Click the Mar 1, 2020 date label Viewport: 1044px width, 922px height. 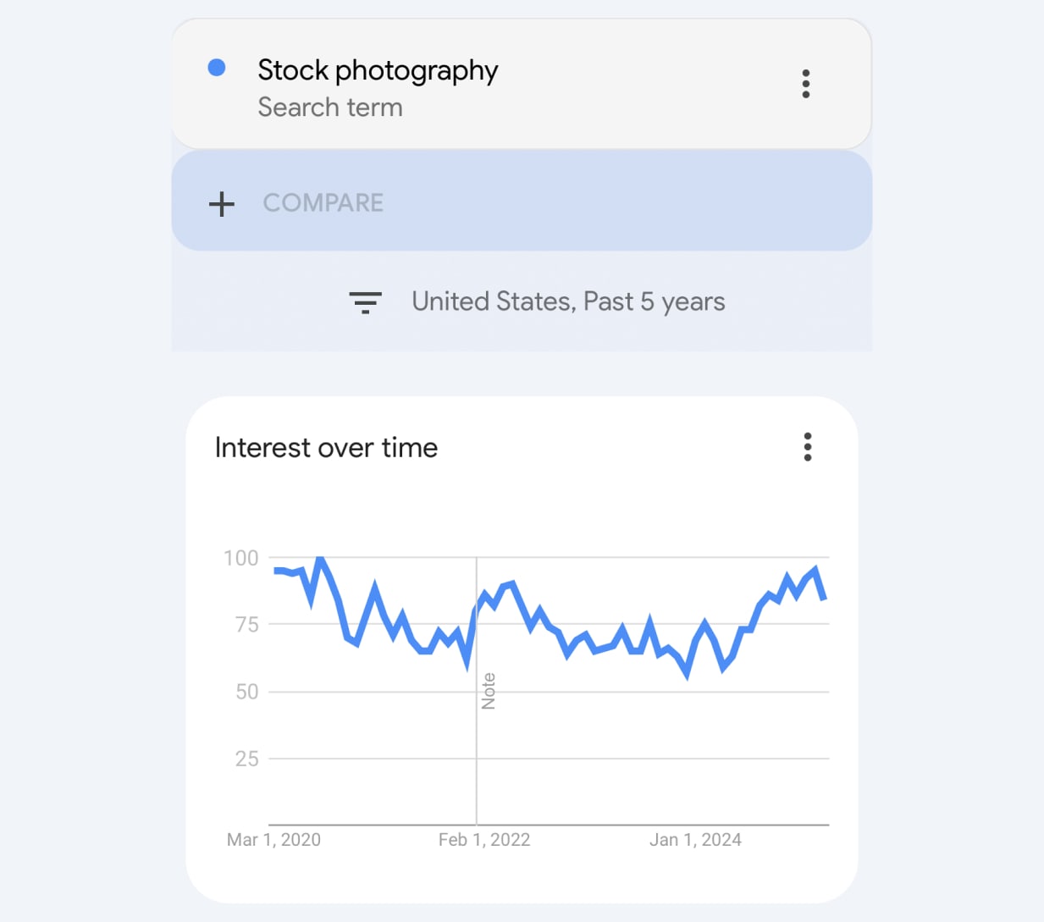(273, 840)
